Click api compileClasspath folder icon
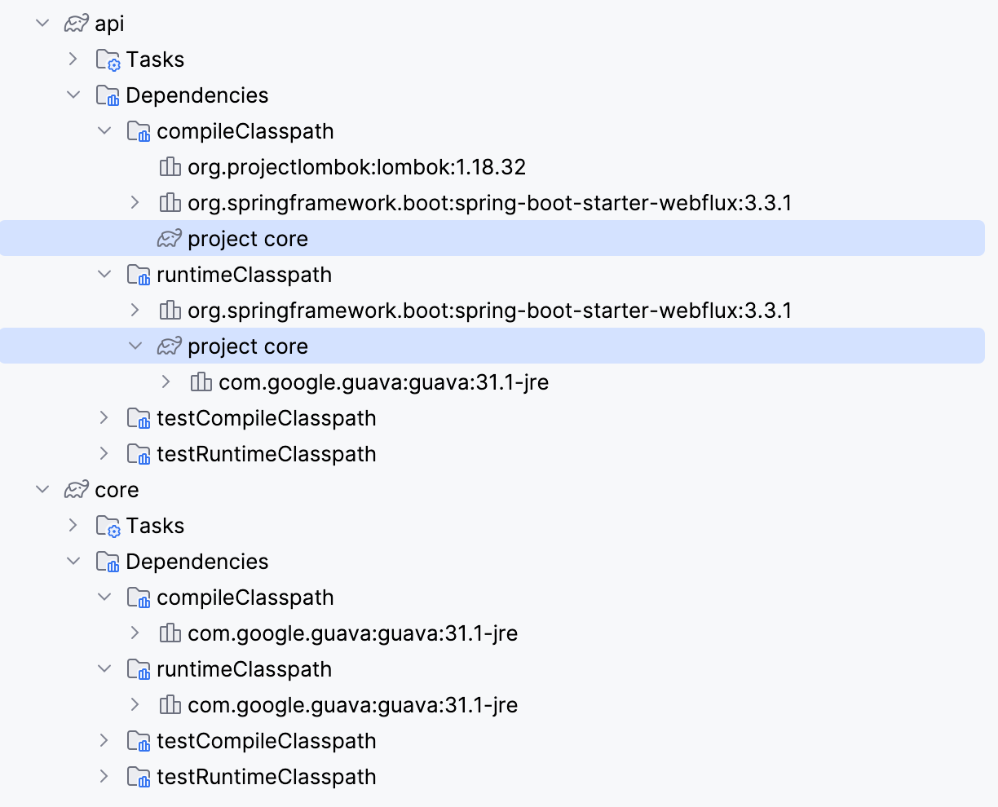 point(139,131)
